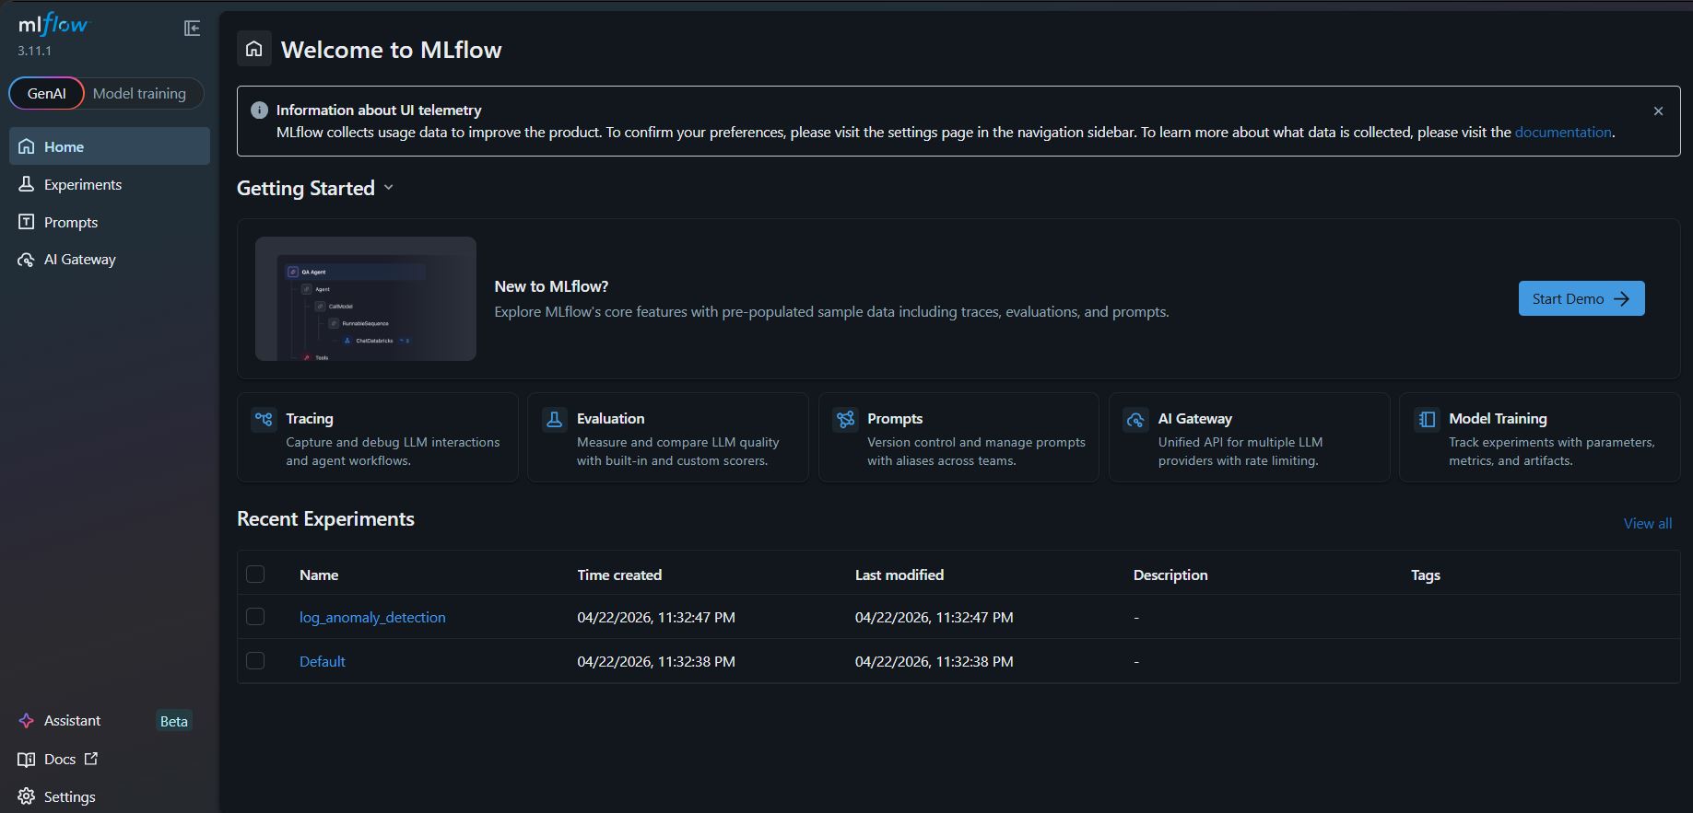The height and width of the screenshot is (813, 1693).
Task: Open the AI Gateway feature card
Action: click(1250, 437)
